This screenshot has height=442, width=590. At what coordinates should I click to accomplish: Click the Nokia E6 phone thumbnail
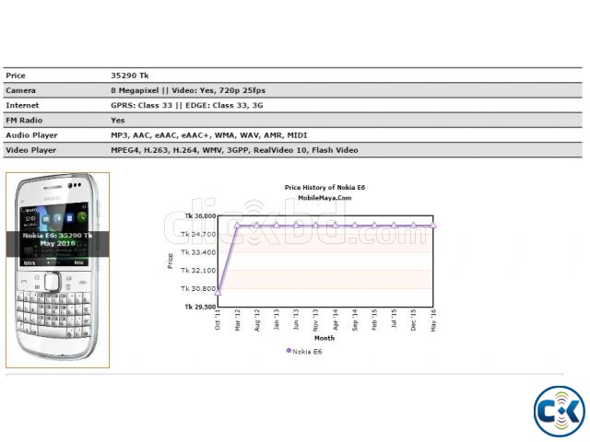(x=57, y=270)
